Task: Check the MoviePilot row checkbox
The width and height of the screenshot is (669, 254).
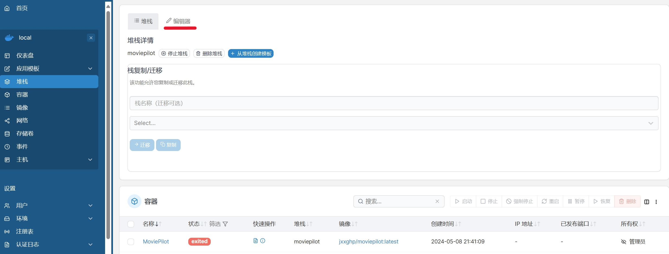Action: point(131,242)
